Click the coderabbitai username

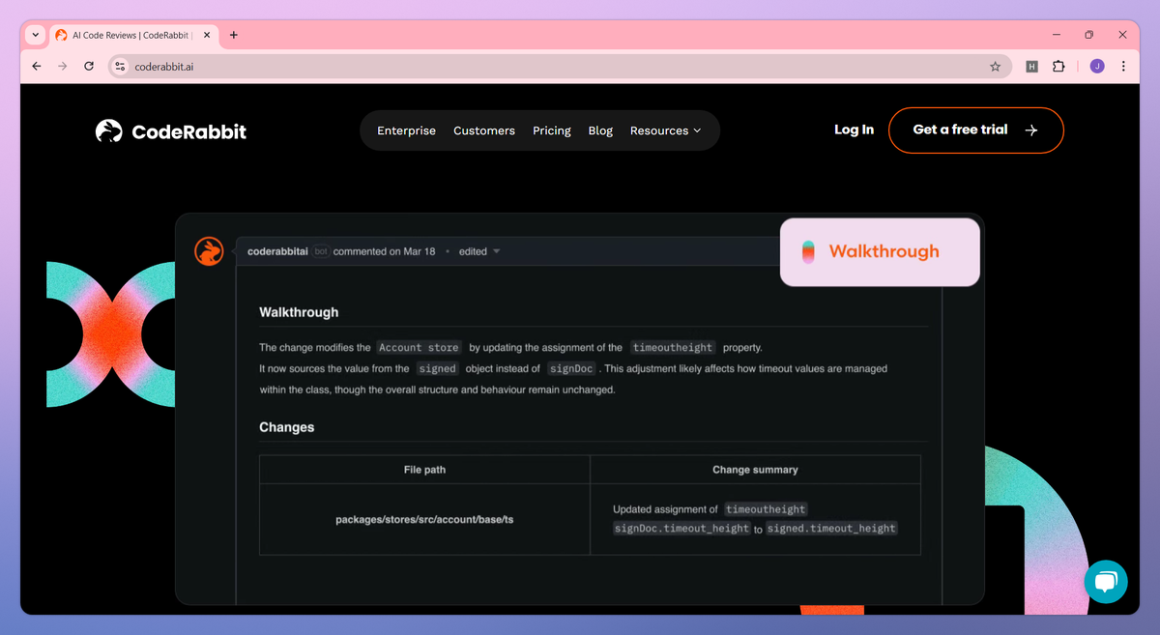coord(277,251)
